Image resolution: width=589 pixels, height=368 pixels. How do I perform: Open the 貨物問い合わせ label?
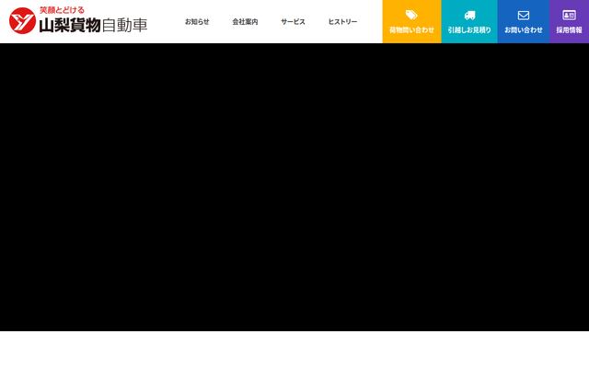[411, 30]
